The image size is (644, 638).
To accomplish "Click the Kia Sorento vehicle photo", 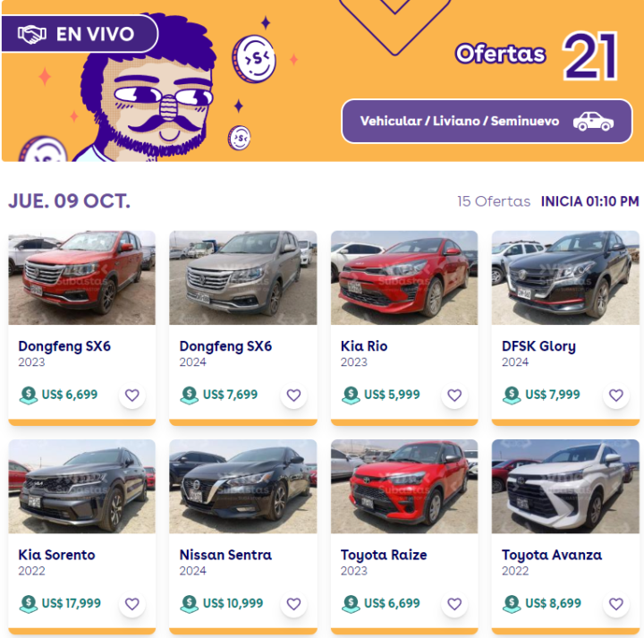I will tap(81, 487).
